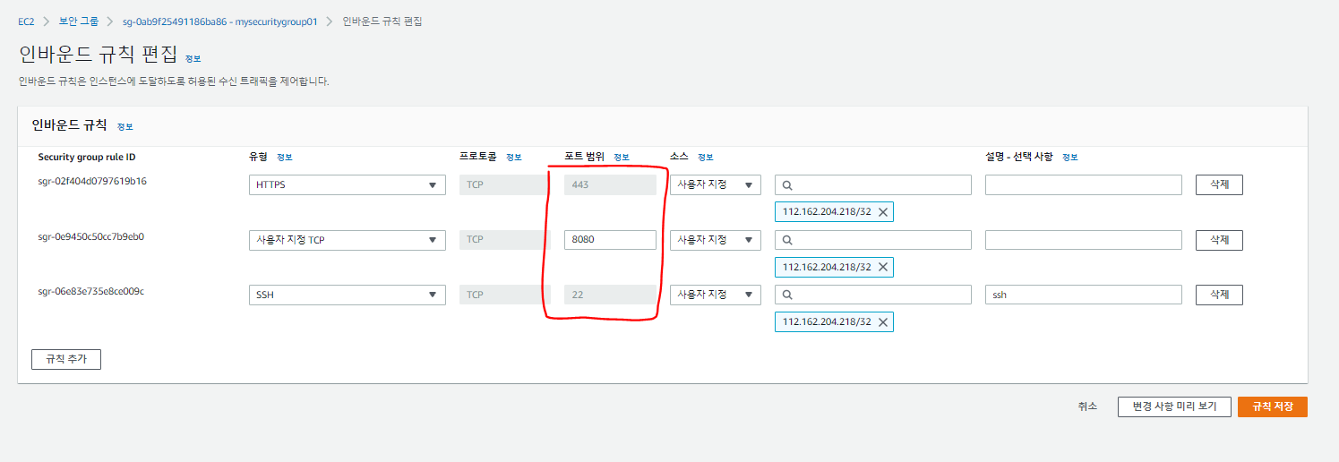Screen dimensions: 1339x462
Task: Click the TCP protocol field in the HTTPS row
Action: click(505, 185)
